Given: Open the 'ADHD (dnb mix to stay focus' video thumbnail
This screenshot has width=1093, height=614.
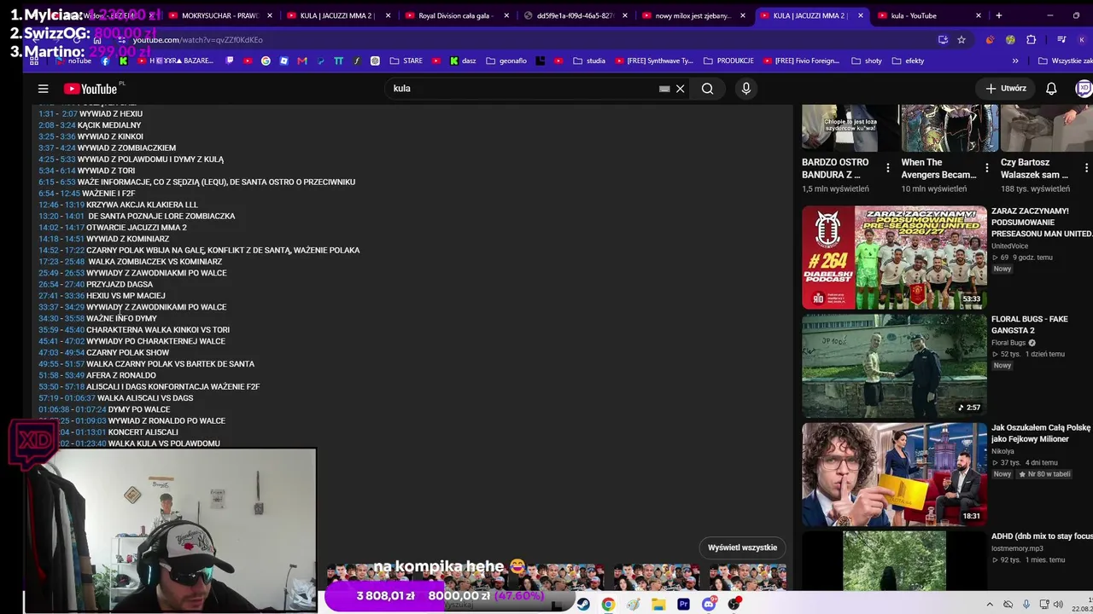Looking at the screenshot, I should (894, 561).
